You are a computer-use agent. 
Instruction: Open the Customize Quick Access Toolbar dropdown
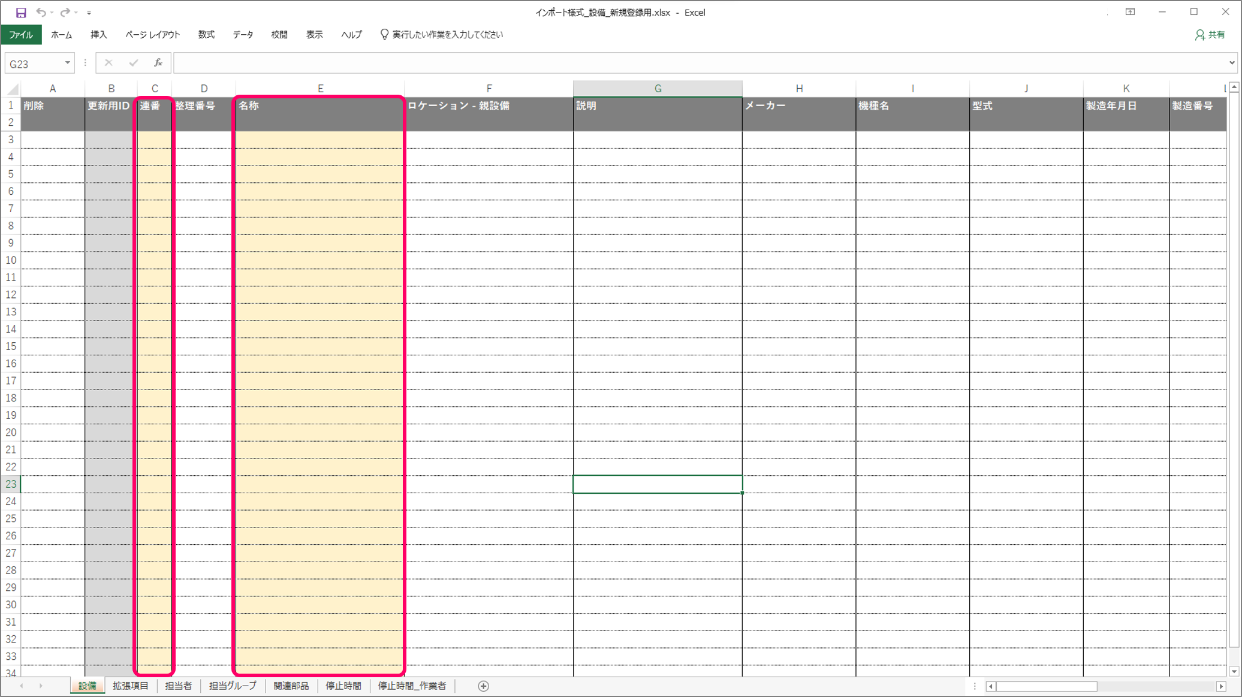[89, 13]
